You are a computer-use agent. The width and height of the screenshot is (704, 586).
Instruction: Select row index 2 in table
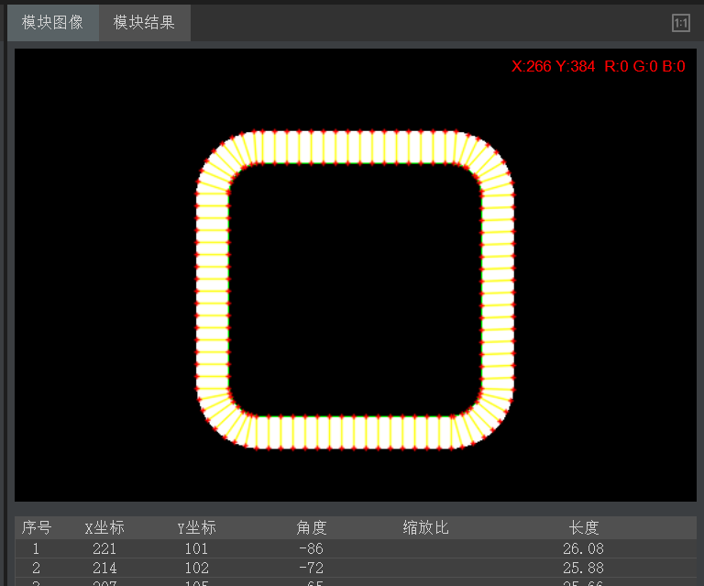36,568
